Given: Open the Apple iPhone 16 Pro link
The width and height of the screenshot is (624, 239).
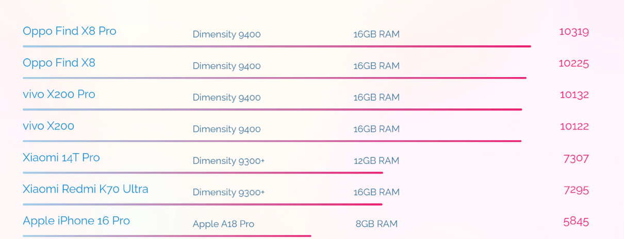Looking at the screenshot, I should pyautogui.click(x=76, y=221).
